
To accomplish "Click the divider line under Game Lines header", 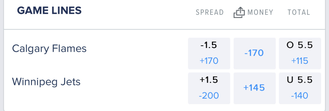I will (x=164, y=29).
